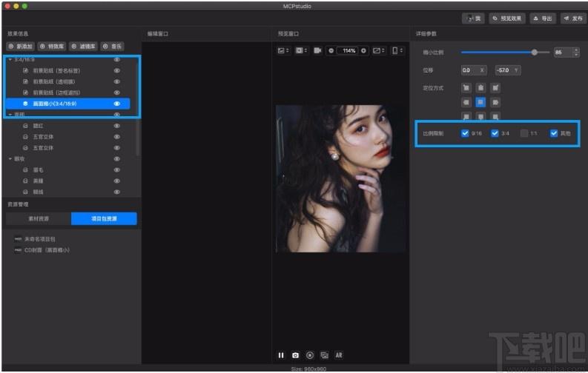Take a snapshot with the camera icon
Screen dimensions: 588x373
(295, 355)
